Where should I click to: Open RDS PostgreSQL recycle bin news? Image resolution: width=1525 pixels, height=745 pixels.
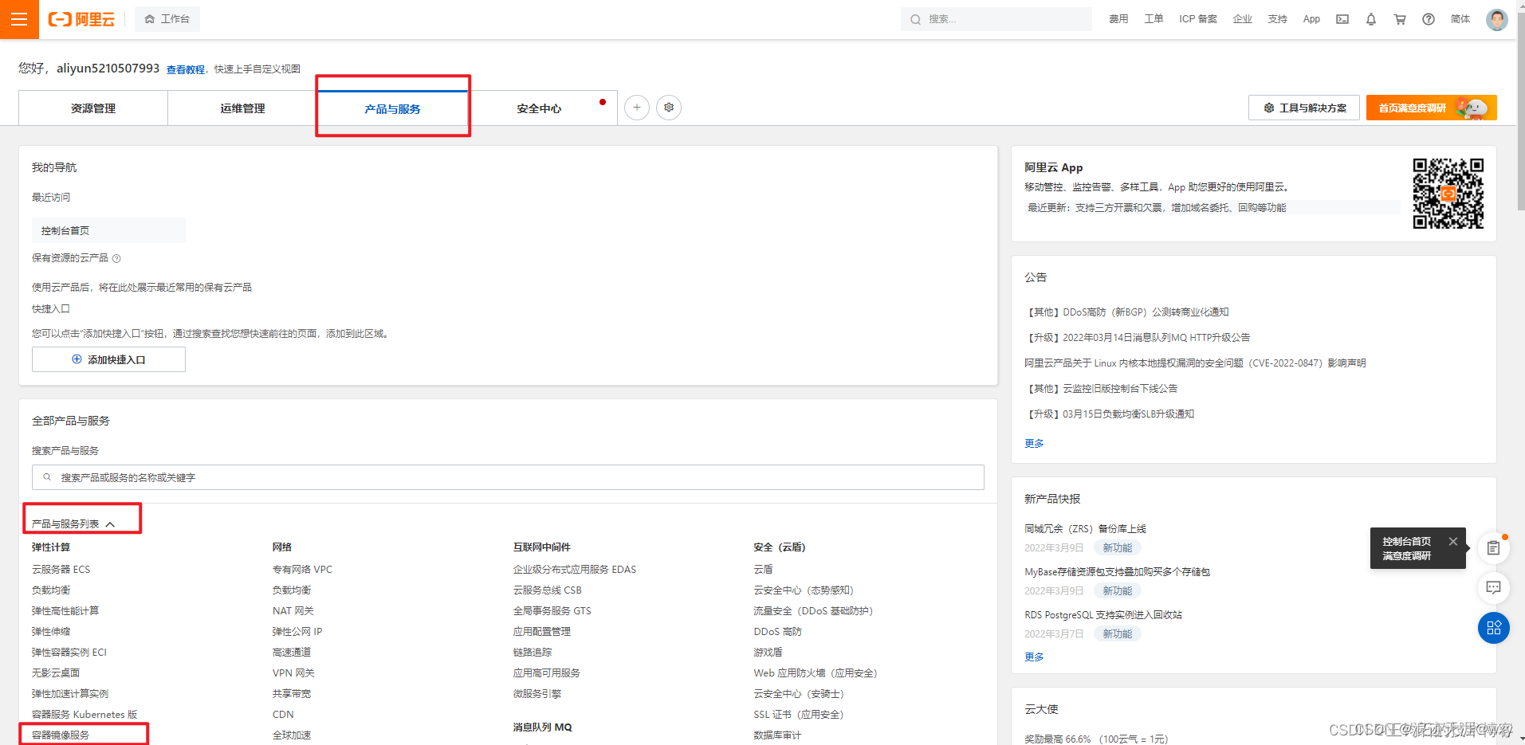(1103, 615)
